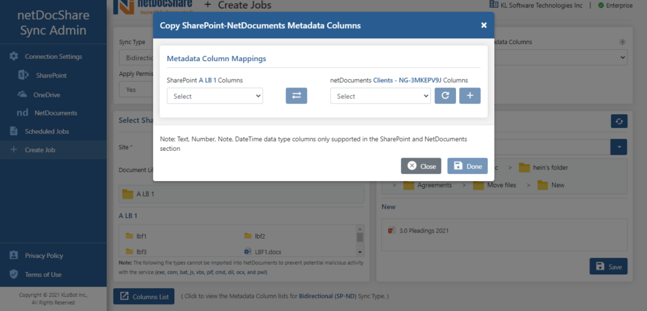Click the SharePoint logo icon in sidebar

(x=23, y=75)
